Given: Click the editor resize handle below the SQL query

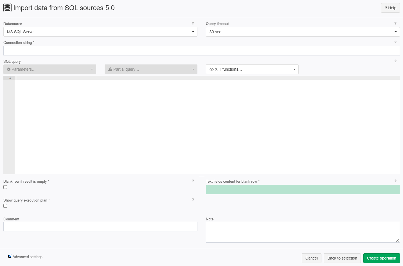Looking at the screenshot, I should click(x=202, y=176).
